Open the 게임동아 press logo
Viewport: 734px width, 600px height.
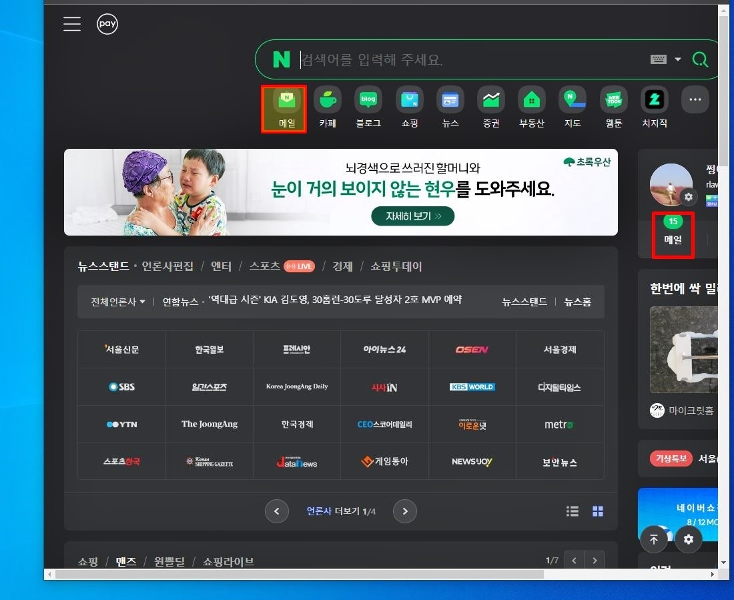[384, 461]
